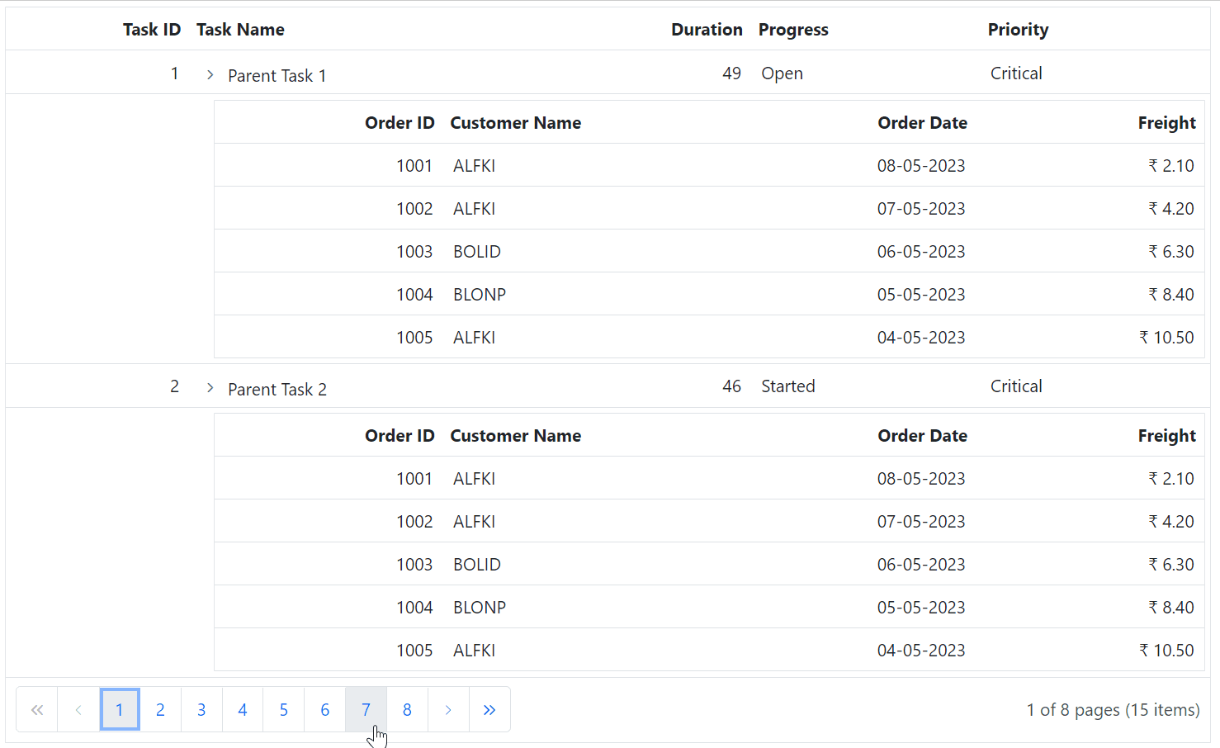
Task: Click the Progress column header
Action: tap(793, 29)
